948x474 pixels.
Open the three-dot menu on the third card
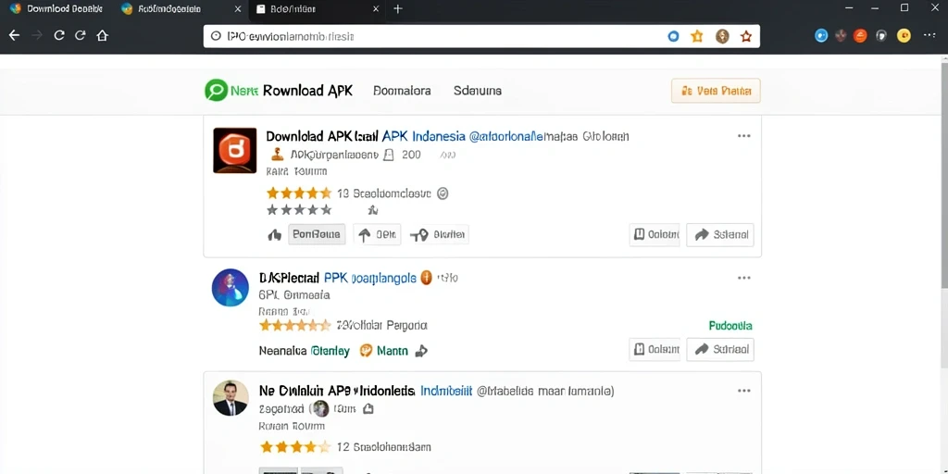click(743, 392)
